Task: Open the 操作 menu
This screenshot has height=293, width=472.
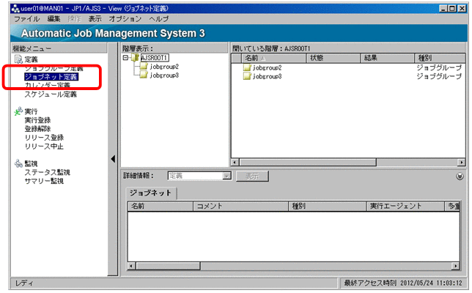Action: coord(74,19)
